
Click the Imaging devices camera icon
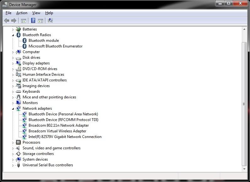click(19, 86)
